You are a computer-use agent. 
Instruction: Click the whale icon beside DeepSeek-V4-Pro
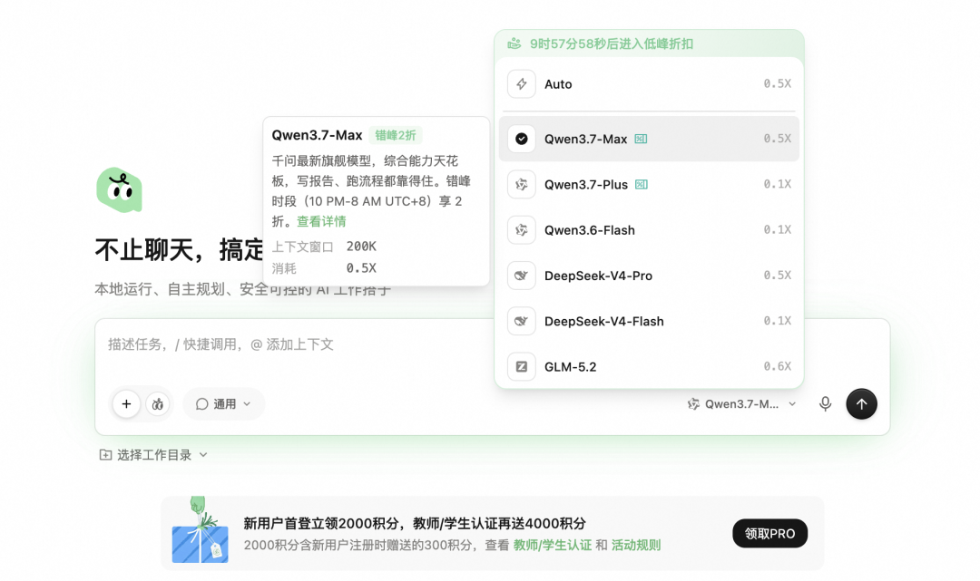click(x=521, y=276)
